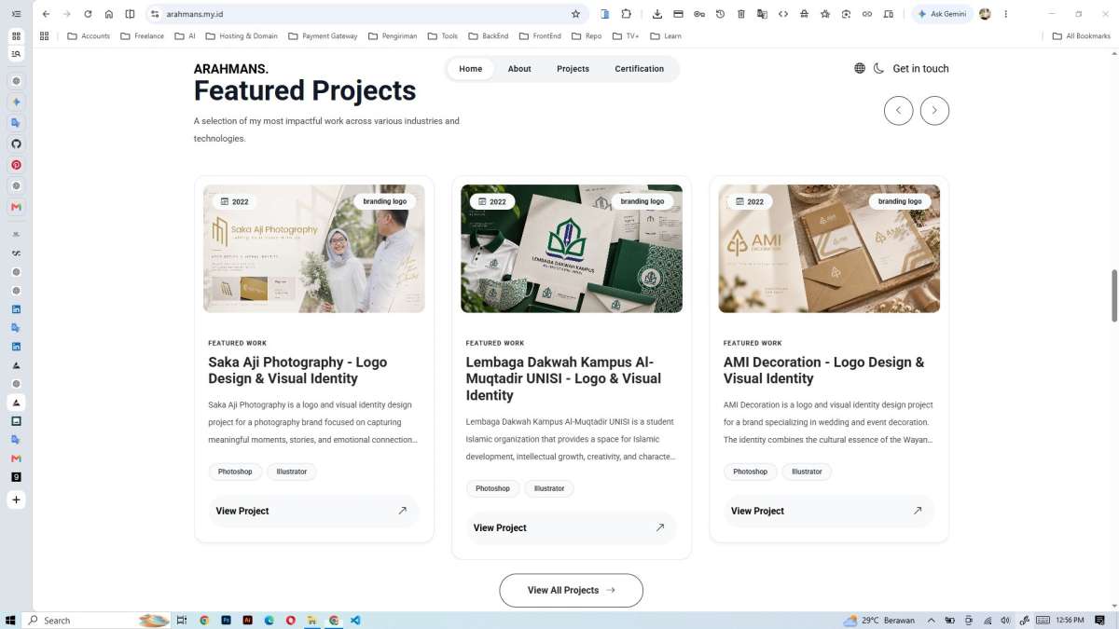
Task: Select the About nav tab
Action: 519,69
